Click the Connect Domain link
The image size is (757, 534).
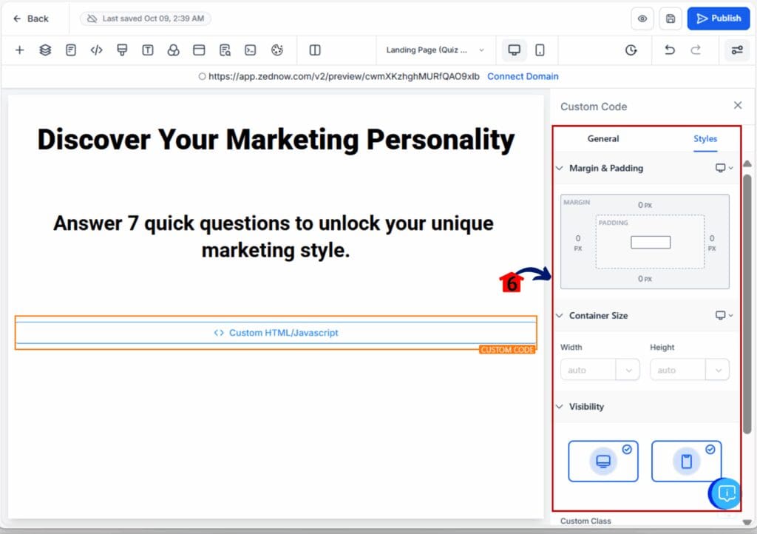point(523,76)
